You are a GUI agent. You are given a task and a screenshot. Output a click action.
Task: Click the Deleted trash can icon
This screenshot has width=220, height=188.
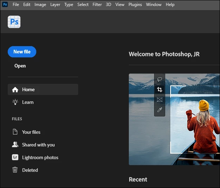click(x=15, y=170)
